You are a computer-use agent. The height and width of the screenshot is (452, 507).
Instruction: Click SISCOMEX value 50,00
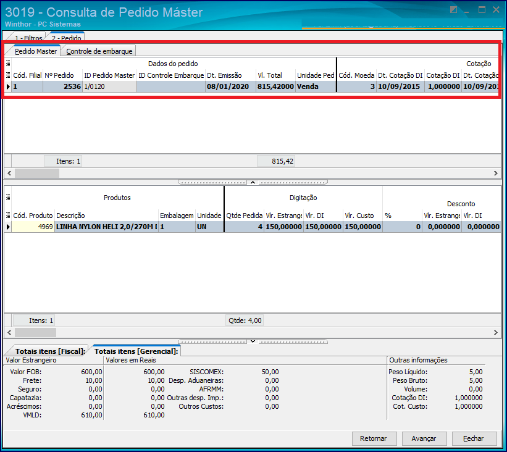coord(270,372)
